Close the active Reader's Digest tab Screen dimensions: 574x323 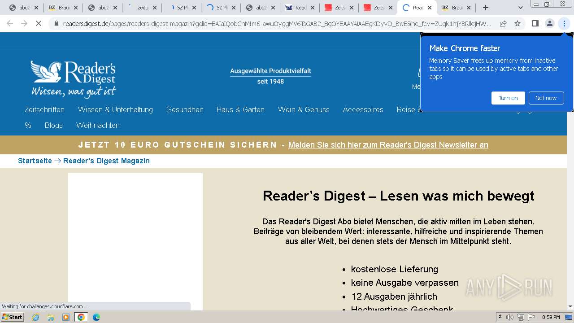tap(430, 8)
